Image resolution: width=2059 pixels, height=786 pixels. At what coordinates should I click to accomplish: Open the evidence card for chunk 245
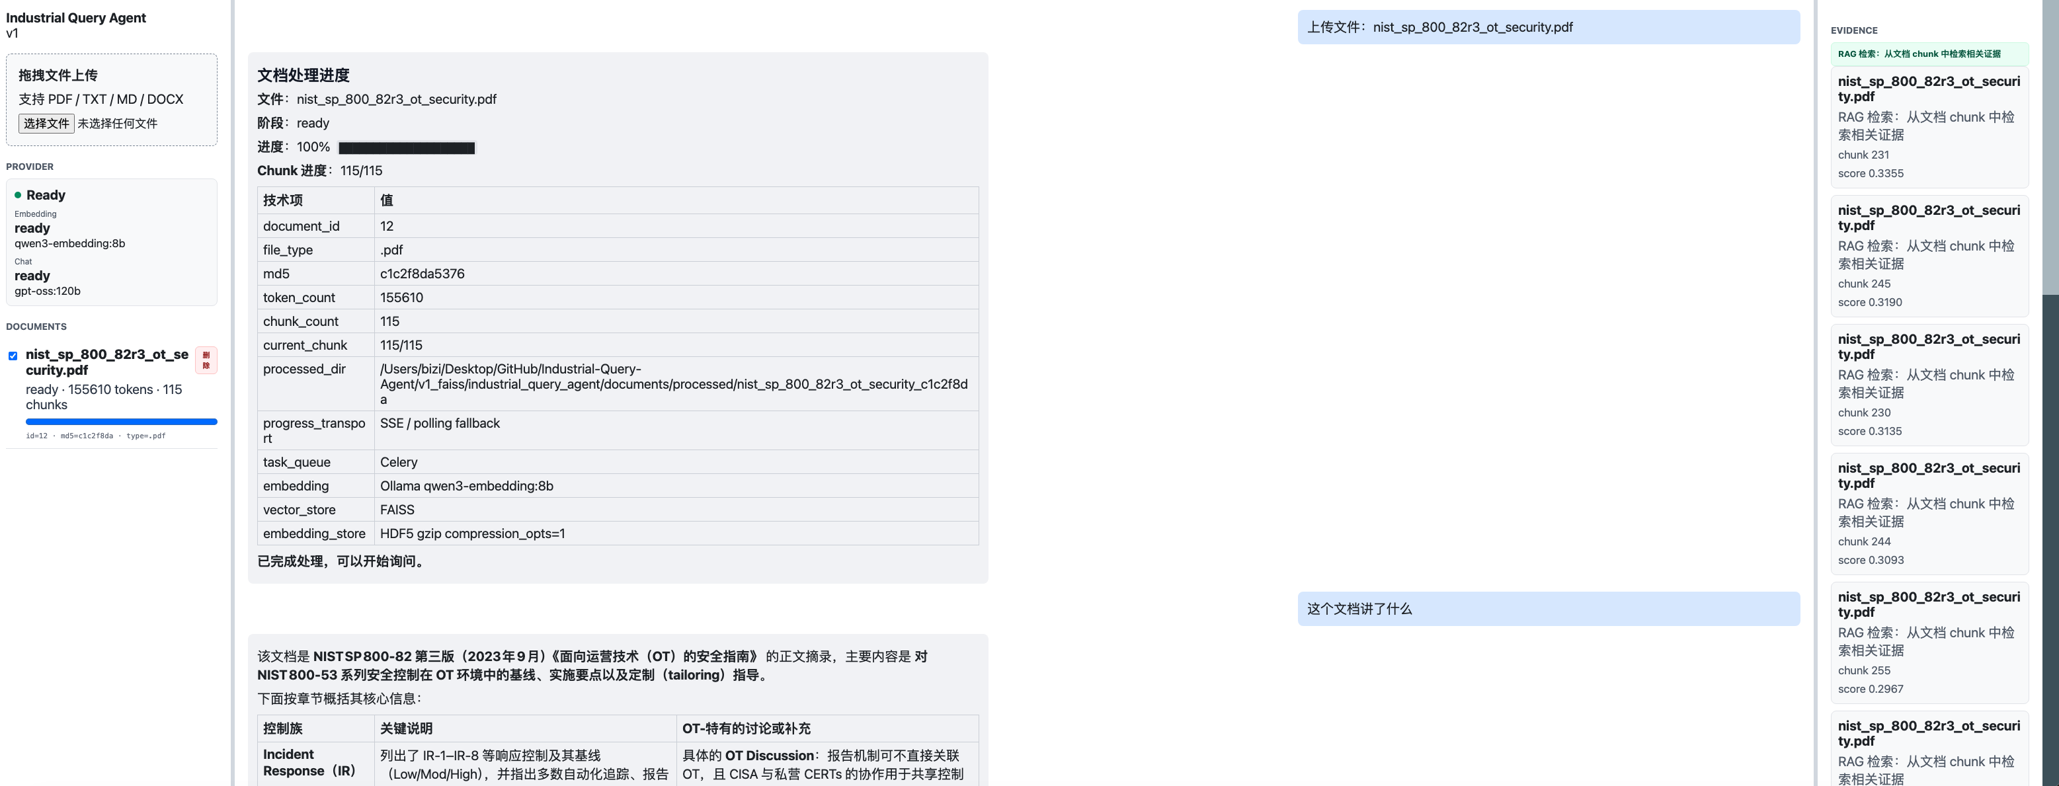[x=1929, y=256]
